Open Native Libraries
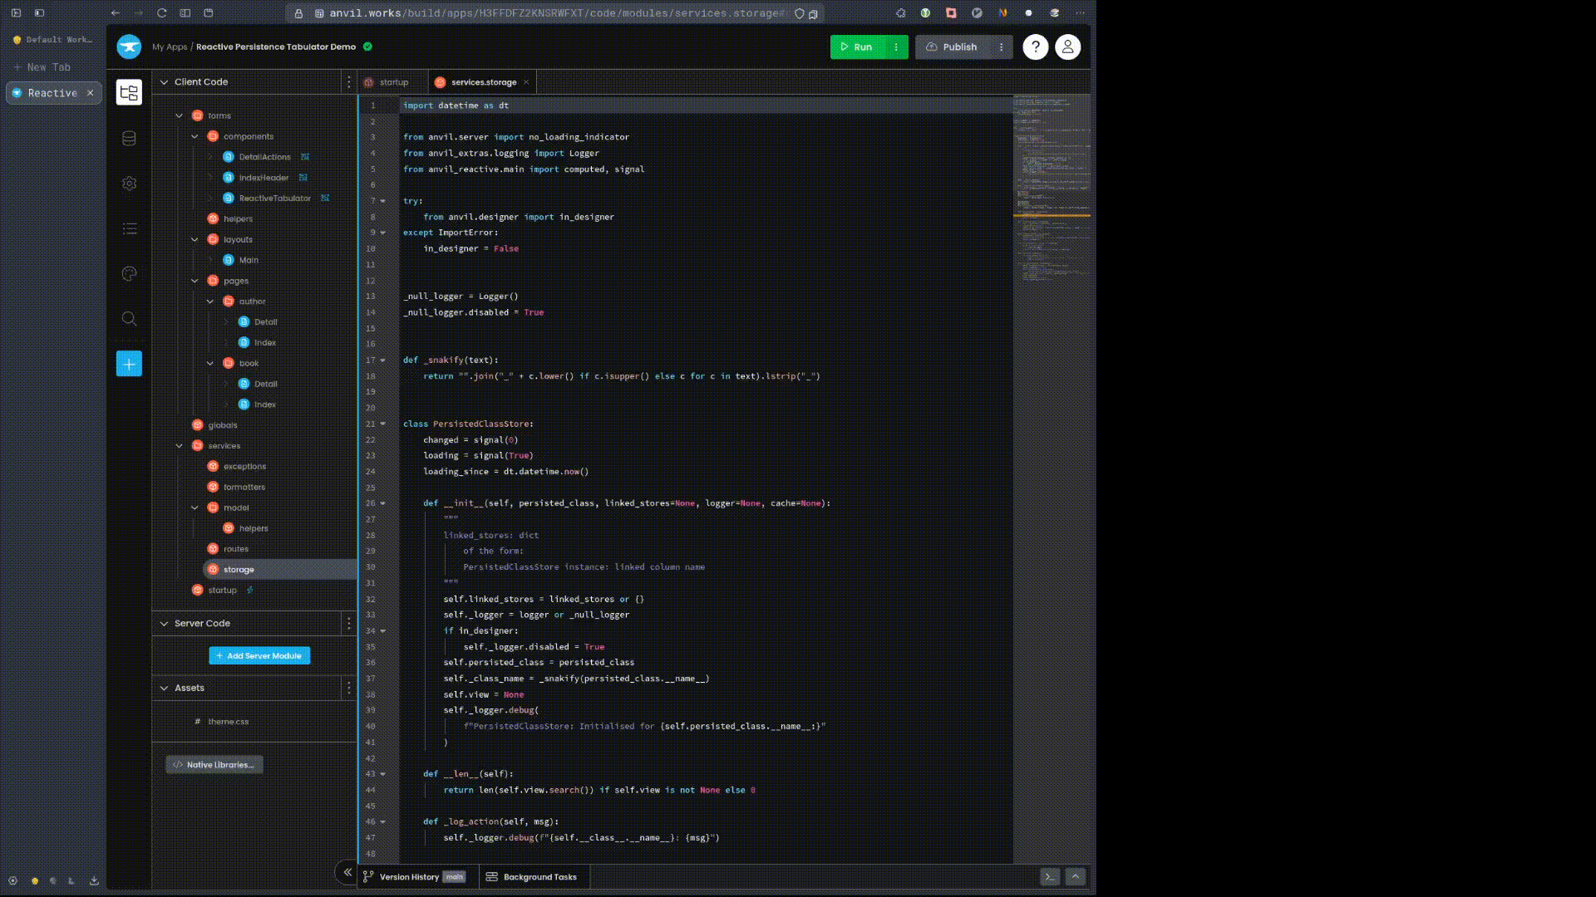The width and height of the screenshot is (1596, 897). click(214, 765)
